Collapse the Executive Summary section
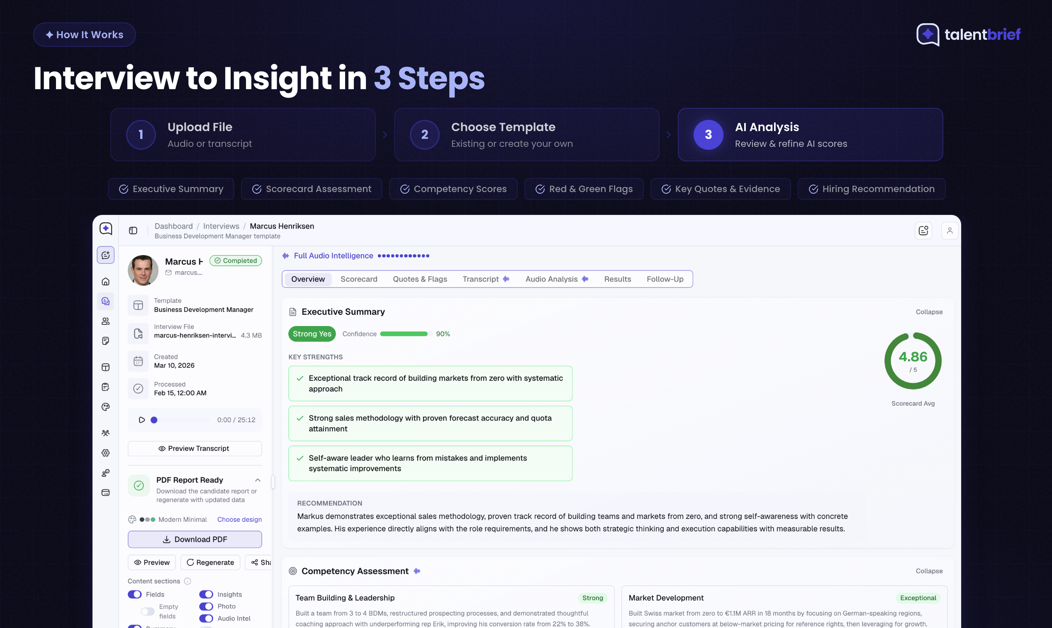The height and width of the screenshot is (628, 1052). click(929, 312)
